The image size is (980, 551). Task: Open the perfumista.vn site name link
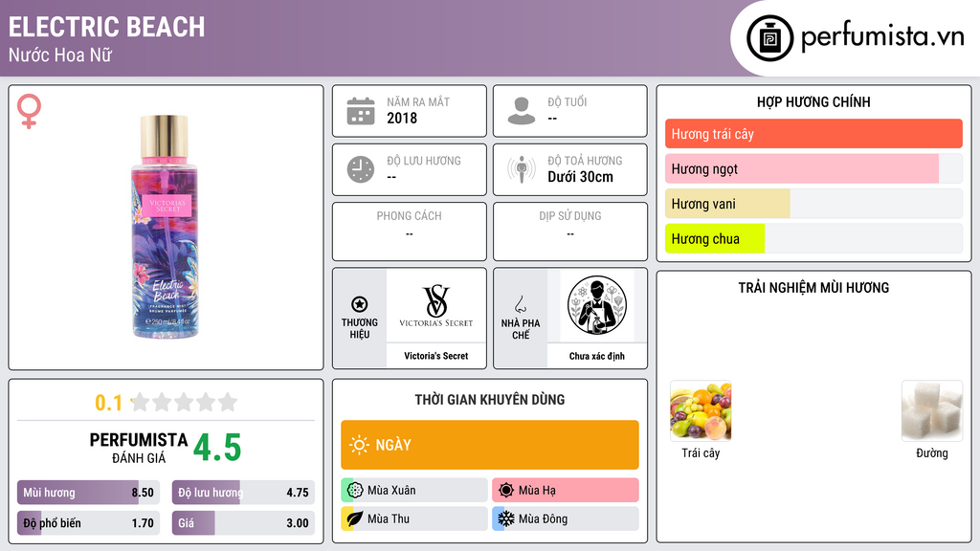coord(882,37)
